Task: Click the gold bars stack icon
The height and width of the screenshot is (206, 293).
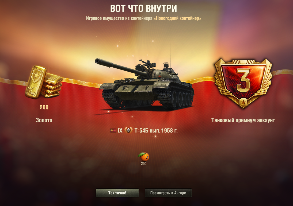Action: click(x=44, y=82)
